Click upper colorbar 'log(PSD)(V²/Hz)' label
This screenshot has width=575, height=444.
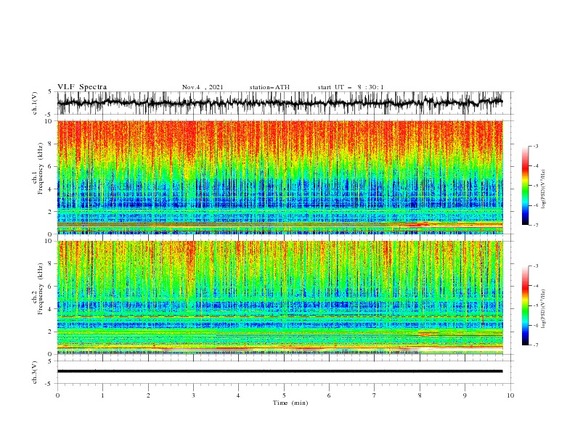pos(543,189)
